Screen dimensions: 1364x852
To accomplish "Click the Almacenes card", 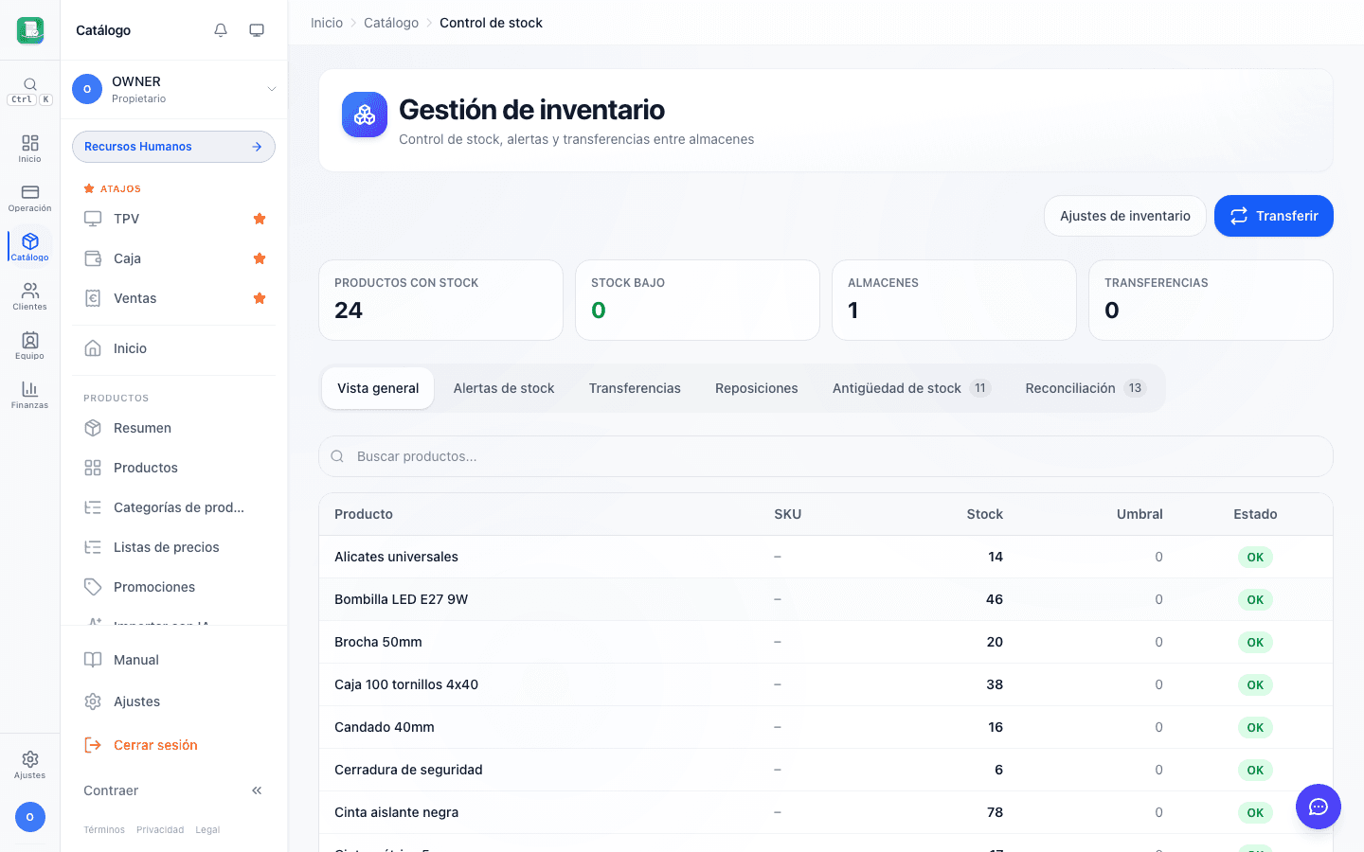I will point(954,300).
